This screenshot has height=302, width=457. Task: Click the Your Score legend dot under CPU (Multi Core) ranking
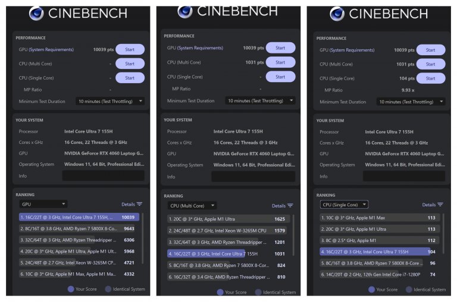(x=221, y=292)
